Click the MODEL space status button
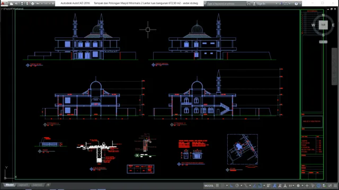 tap(209, 186)
